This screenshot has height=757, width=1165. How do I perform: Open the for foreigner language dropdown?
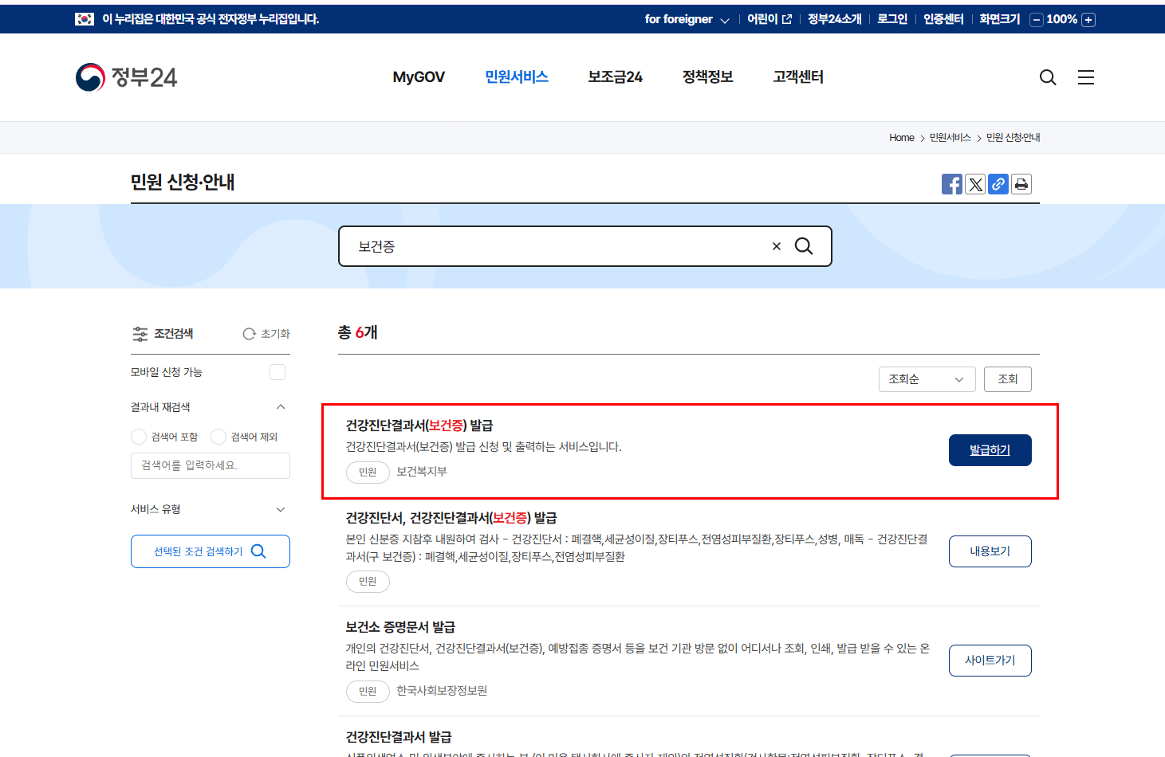[x=687, y=18]
